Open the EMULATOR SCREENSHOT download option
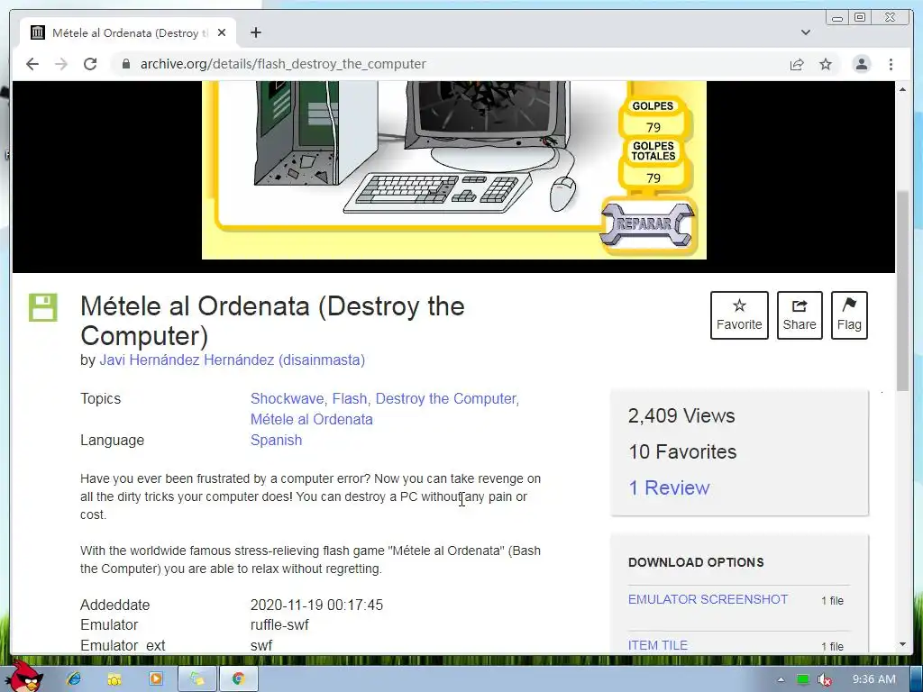Viewport: 923px width, 692px height. pyautogui.click(x=708, y=599)
